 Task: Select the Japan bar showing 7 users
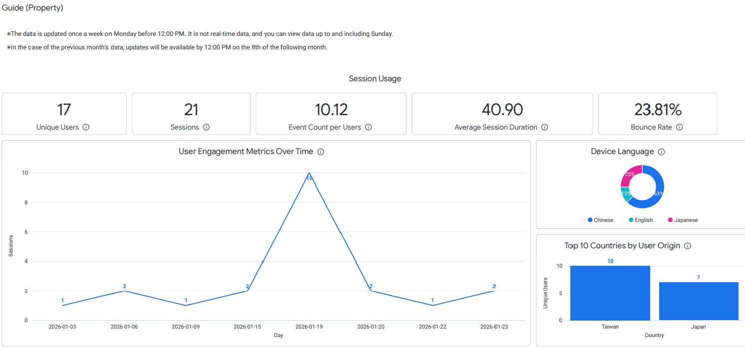tap(698, 301)
